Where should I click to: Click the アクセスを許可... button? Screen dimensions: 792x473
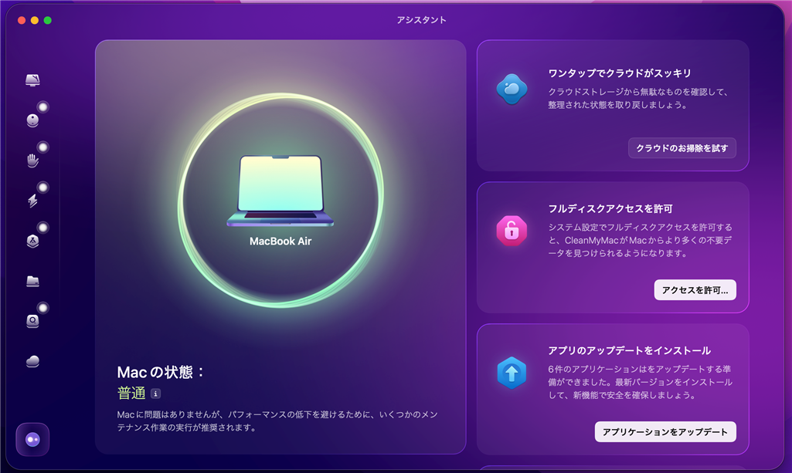click(695, 290)
